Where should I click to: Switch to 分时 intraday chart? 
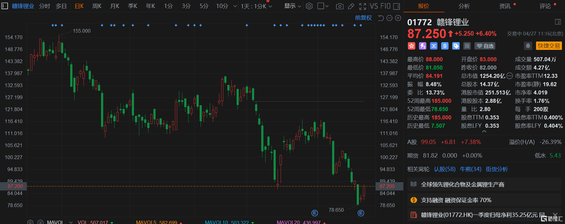pos(45,6)
